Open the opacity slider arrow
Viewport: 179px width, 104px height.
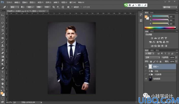[176, 58]
